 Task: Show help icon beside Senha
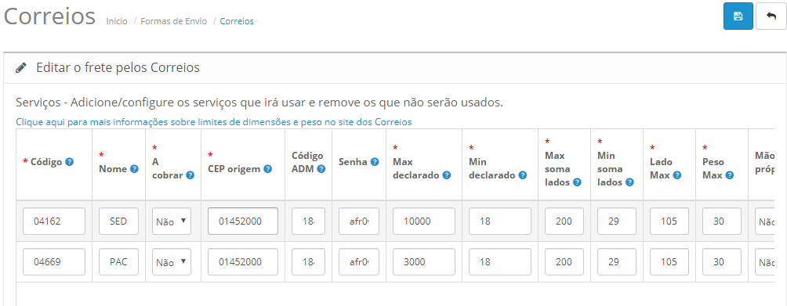tap(375, 162)
